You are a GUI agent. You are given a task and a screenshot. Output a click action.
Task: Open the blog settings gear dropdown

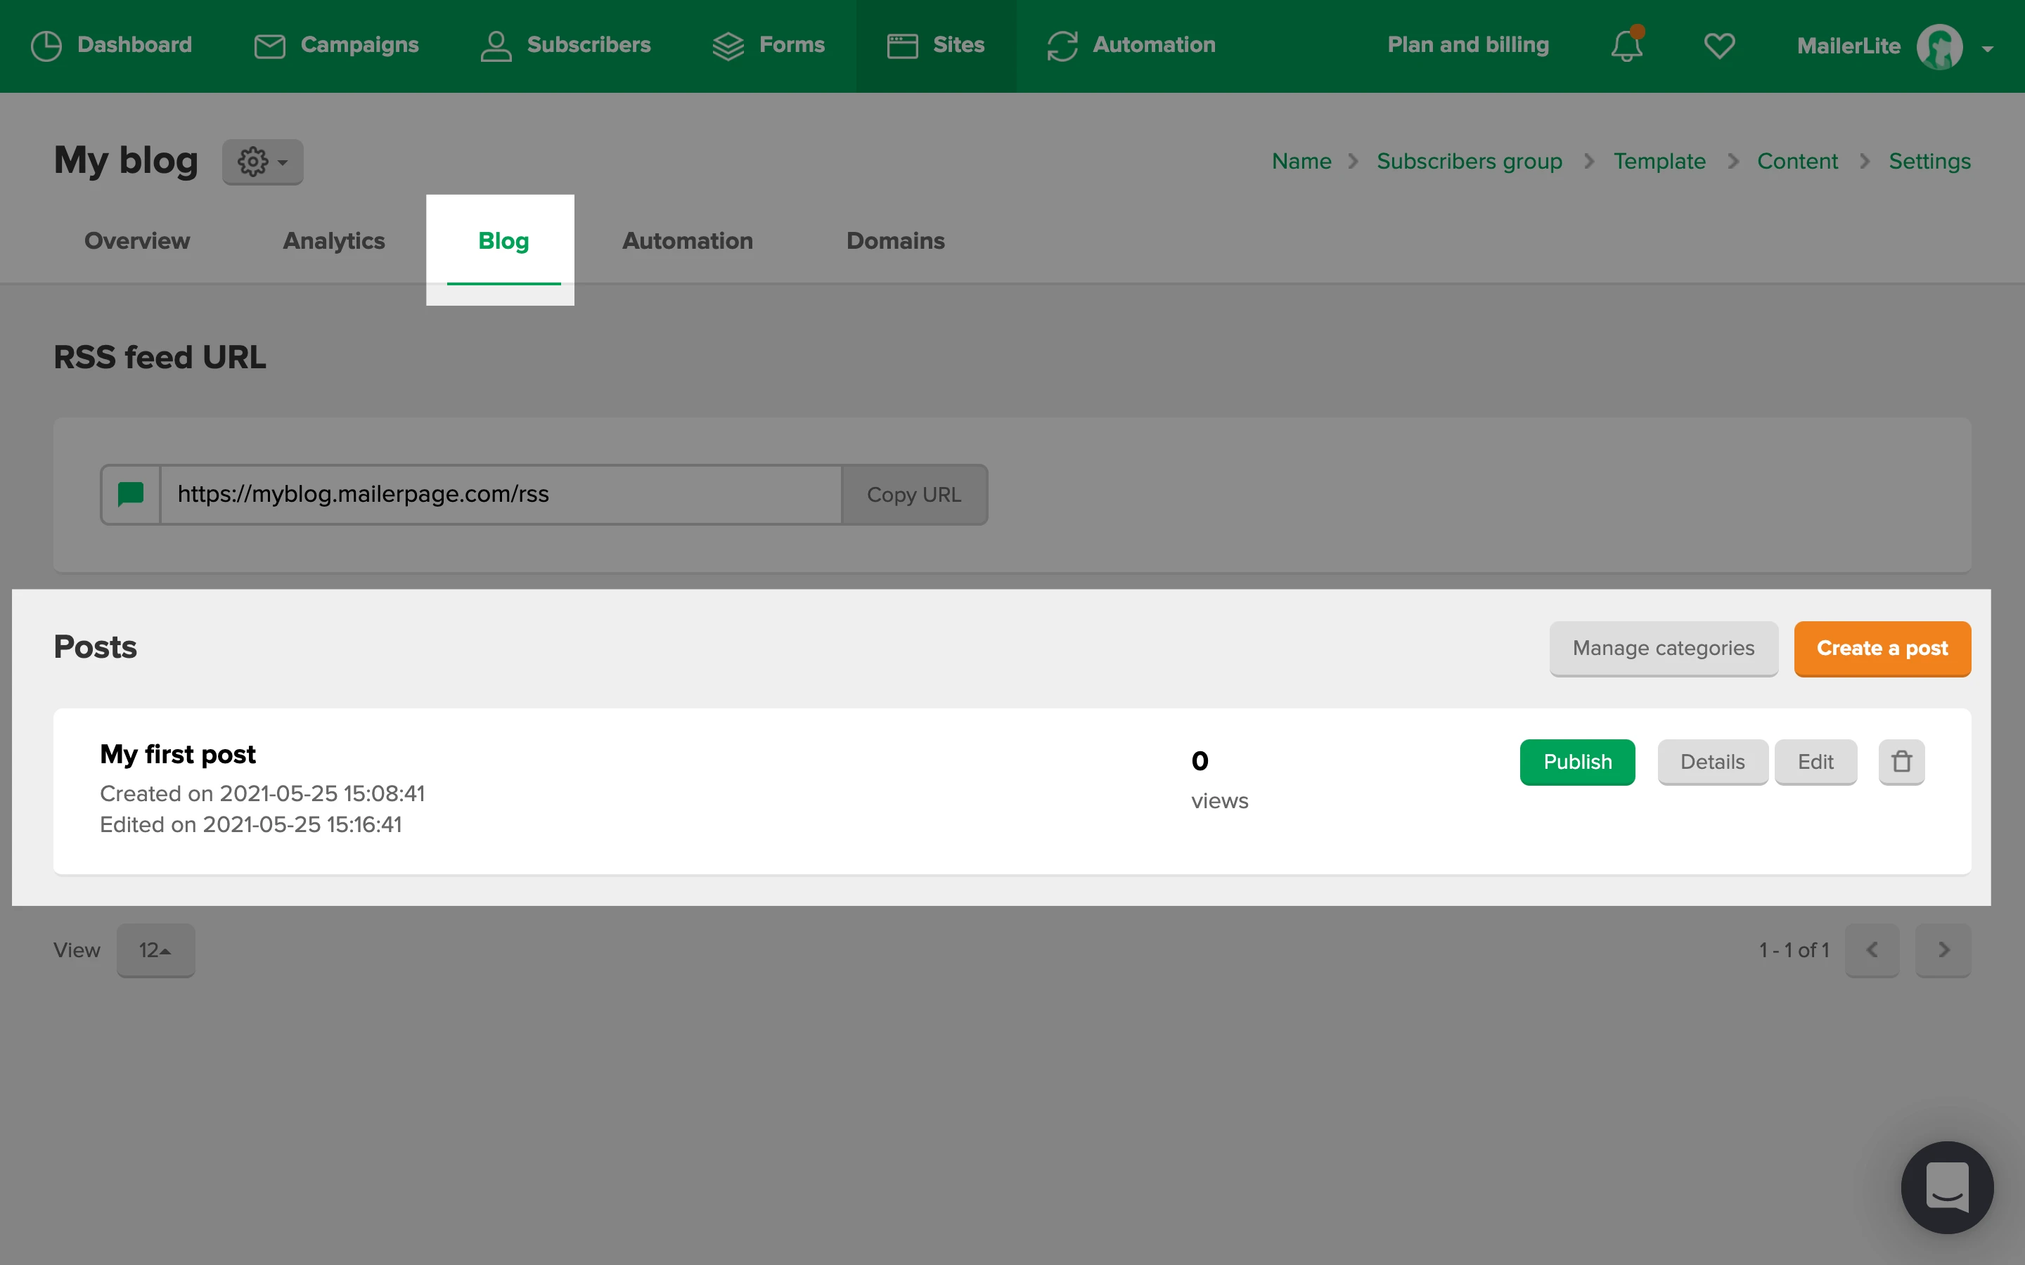pyautogui.click(x=262, y=162)
